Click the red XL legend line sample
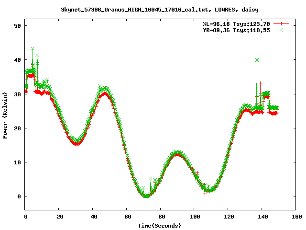The width and height of the screenshot is (306, 230). coord(281,24)
